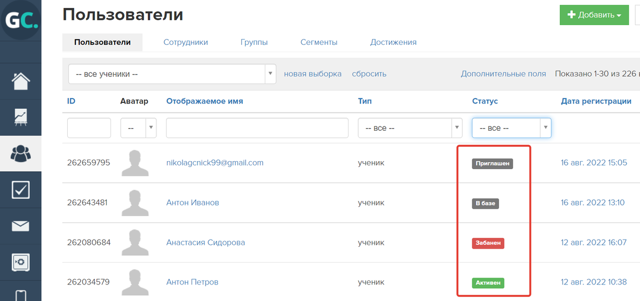Click the ID 262643481 cell
Viewport: 640px width, 301px height.
coord(88,202)
